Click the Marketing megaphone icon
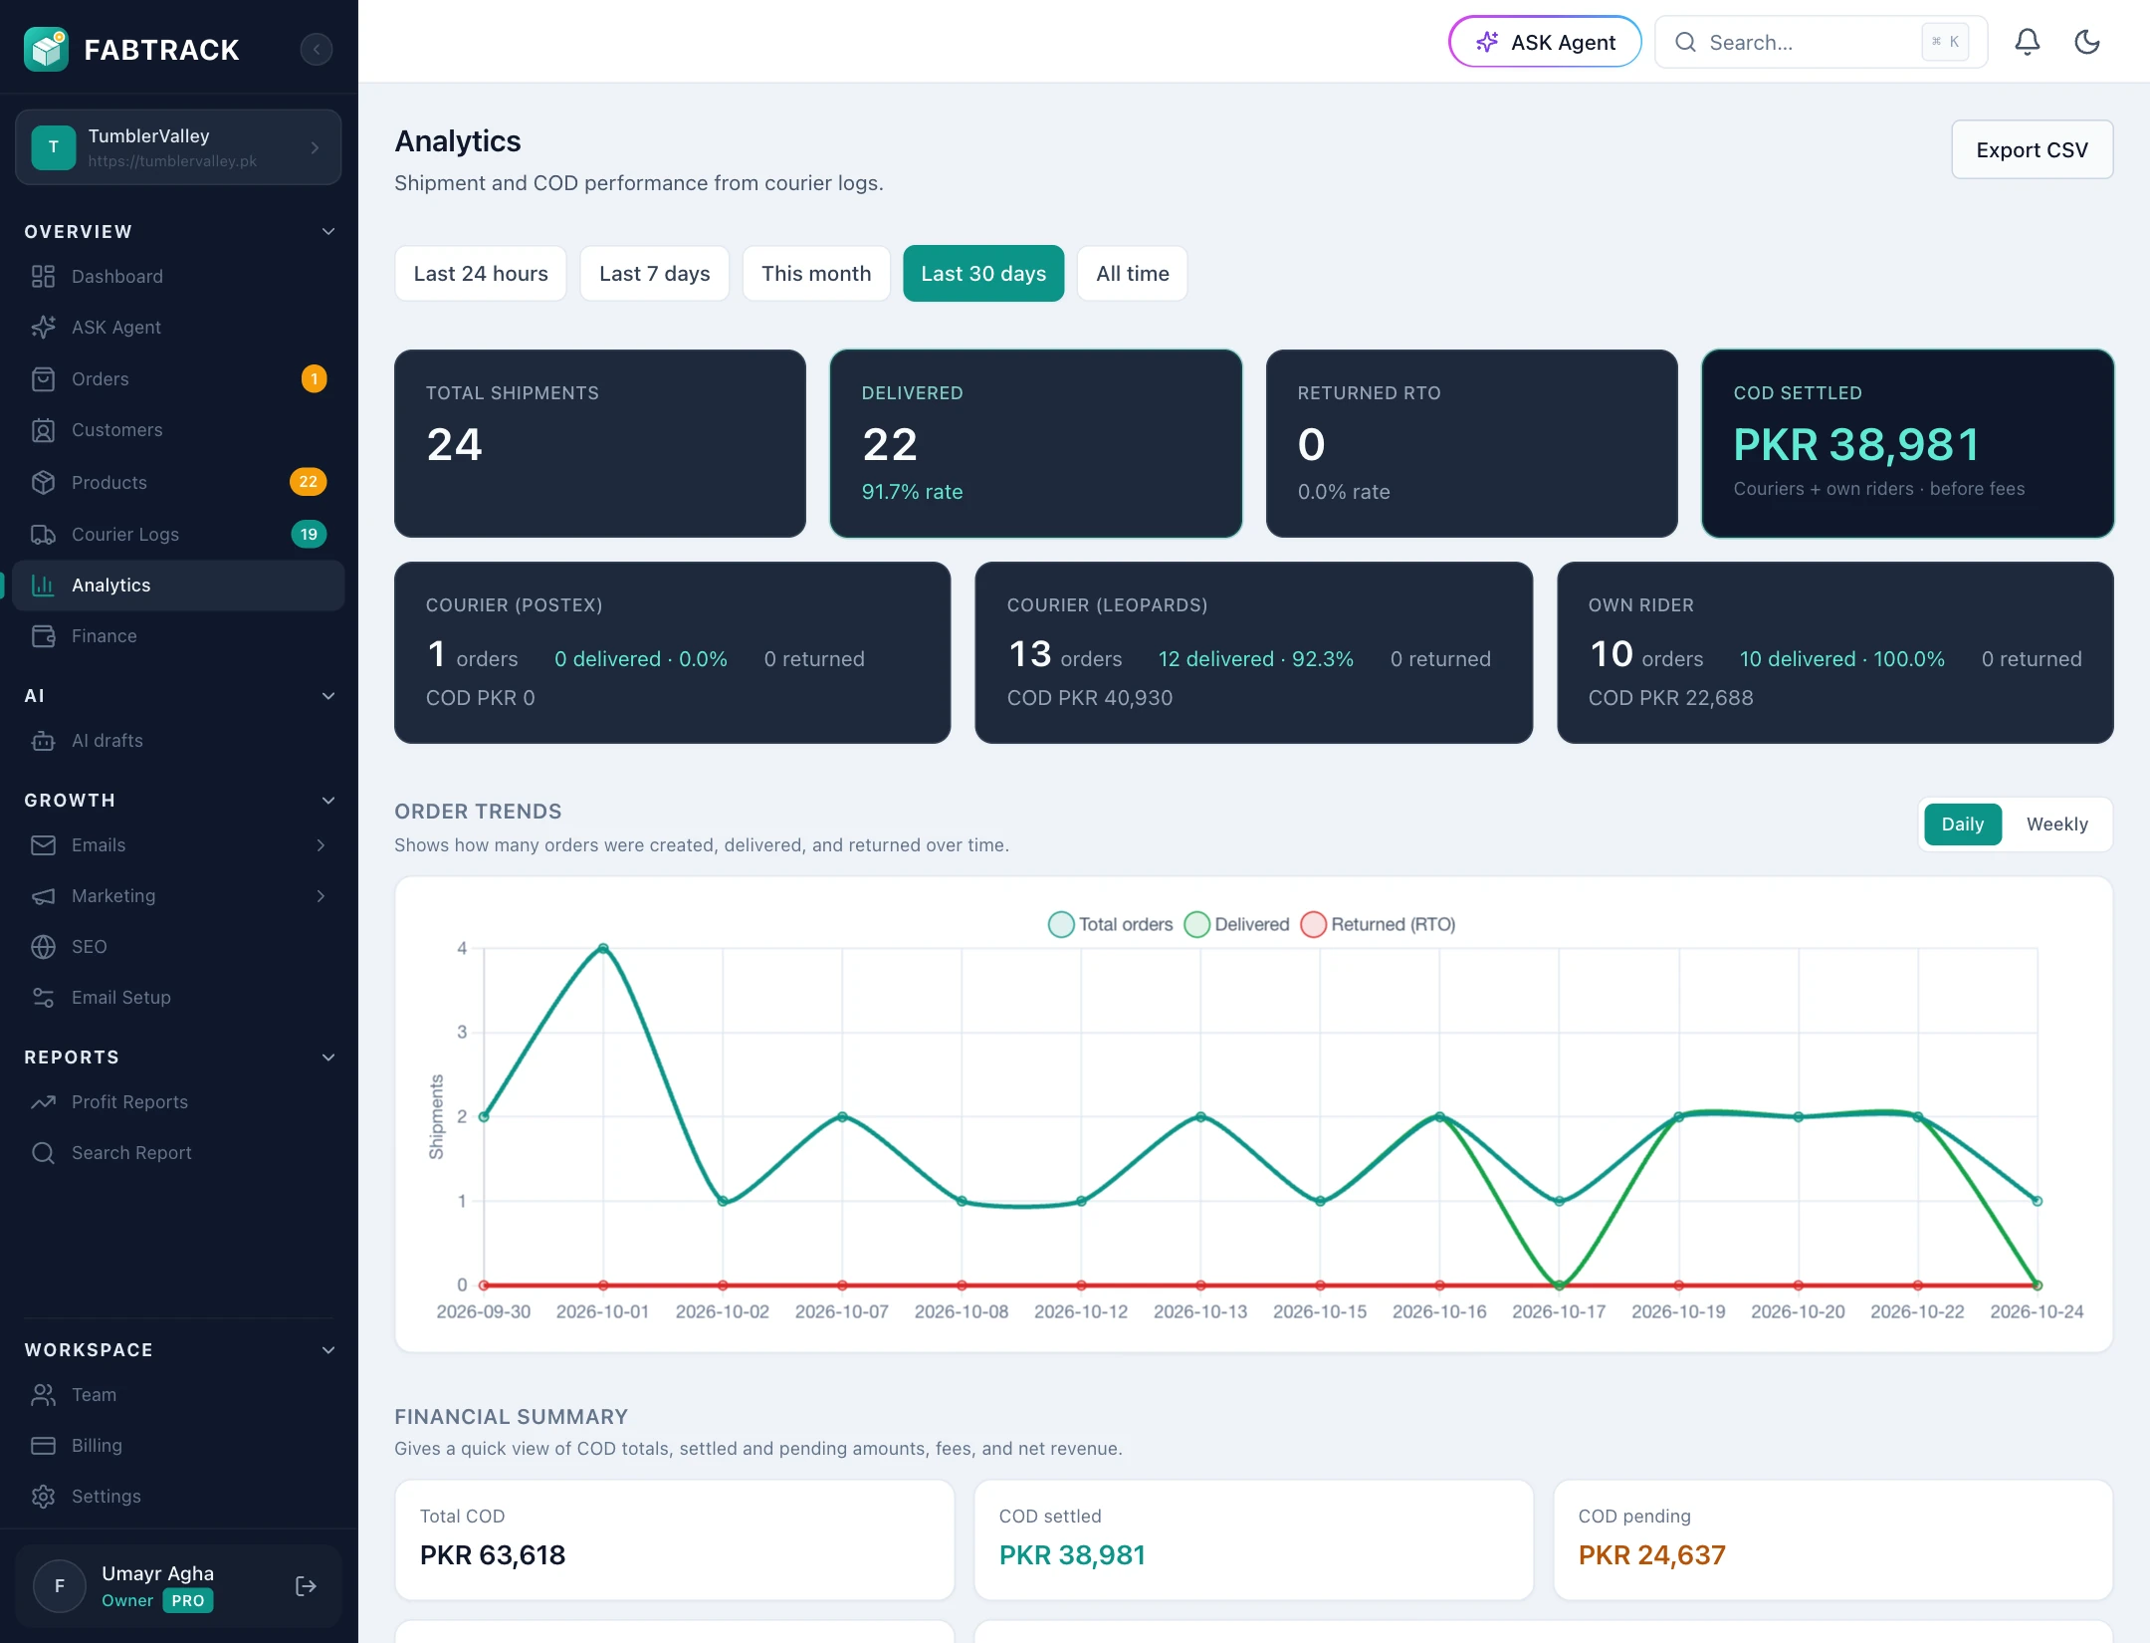 pyautogui.click(x=43, y=895)
